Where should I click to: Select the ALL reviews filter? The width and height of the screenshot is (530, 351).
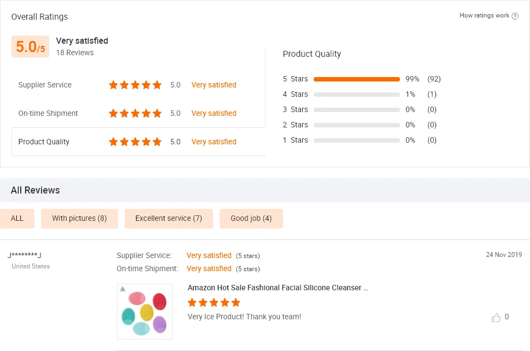(x=17, y=219)
